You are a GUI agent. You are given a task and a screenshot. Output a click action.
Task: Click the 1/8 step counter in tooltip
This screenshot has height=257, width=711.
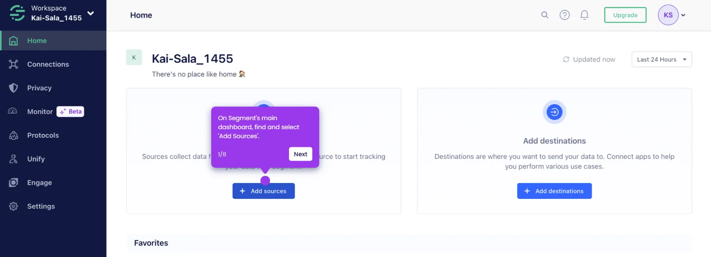coord(222,154)
